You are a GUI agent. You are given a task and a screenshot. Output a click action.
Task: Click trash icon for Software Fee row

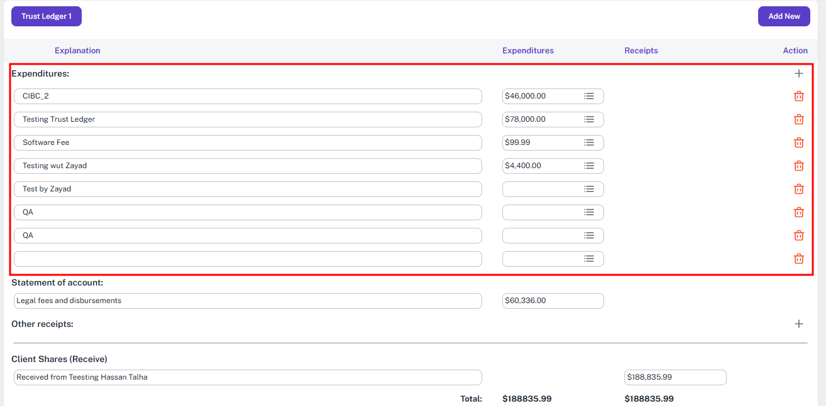798,142
